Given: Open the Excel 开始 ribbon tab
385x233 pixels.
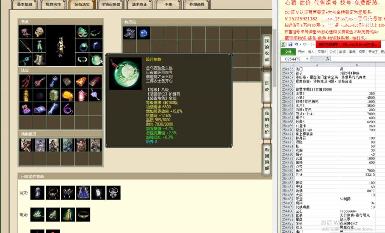Looking at the screenshot, I should 301,52.
